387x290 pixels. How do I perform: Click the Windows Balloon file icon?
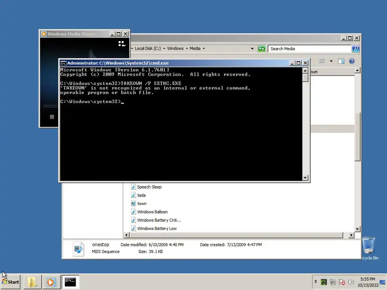tap(133, 211)
